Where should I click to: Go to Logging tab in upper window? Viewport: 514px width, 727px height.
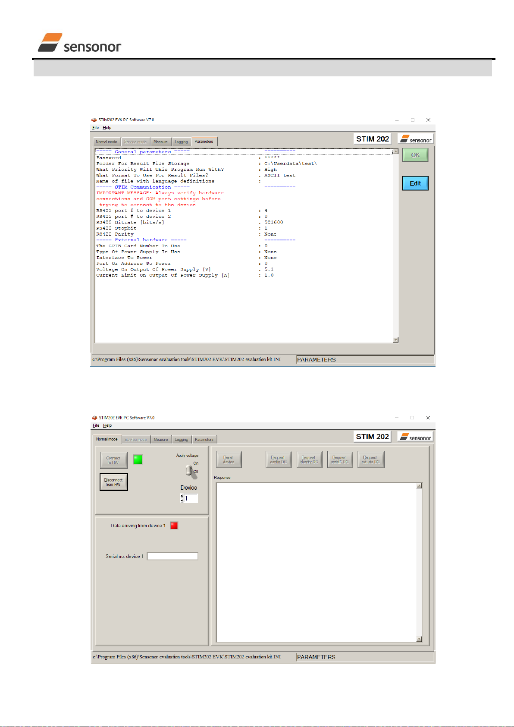(x=181, y=142)
